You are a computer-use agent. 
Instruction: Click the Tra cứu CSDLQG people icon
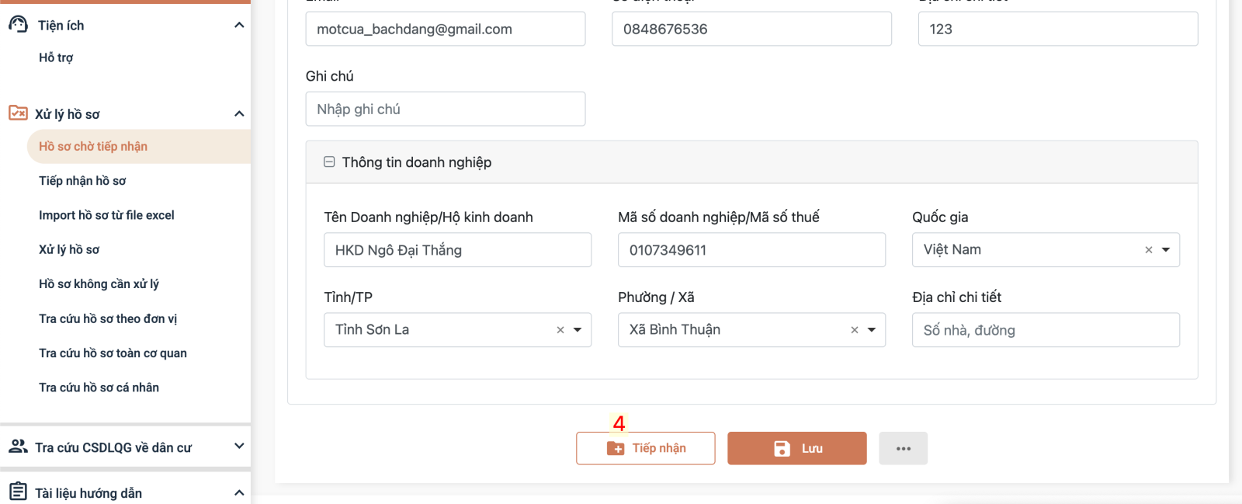pyautogui.click(x=18, y=447)
